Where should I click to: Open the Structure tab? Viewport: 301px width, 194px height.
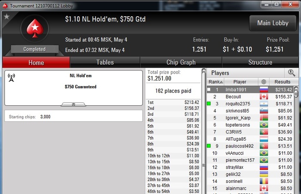[260, 62]
